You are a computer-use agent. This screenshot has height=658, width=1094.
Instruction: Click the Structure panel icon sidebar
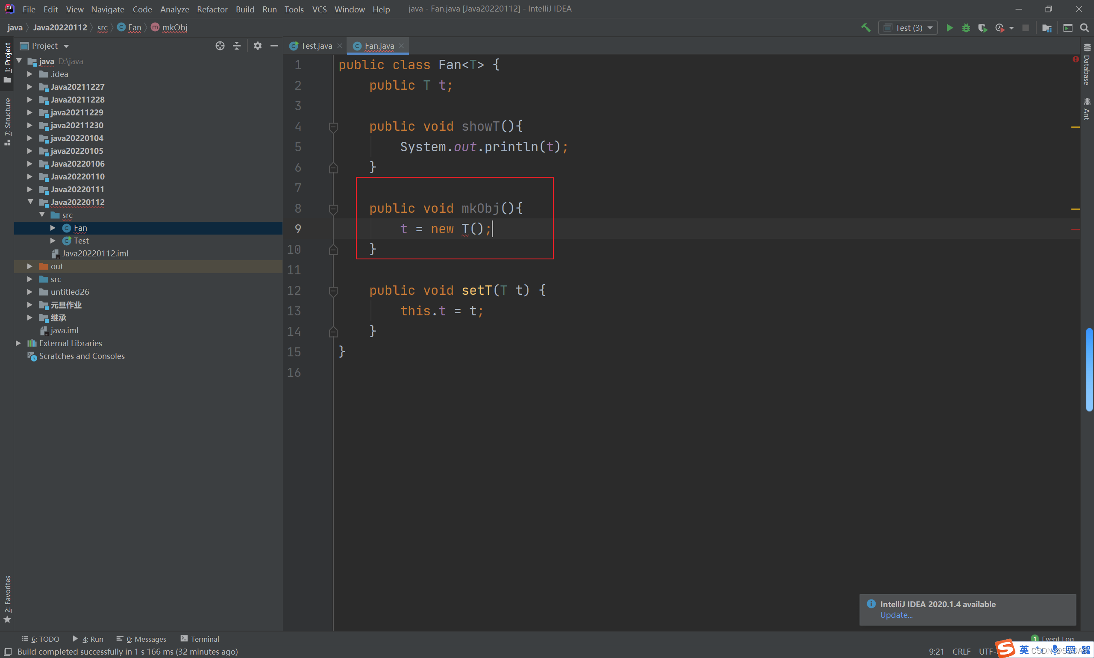[x=8, y=124]
